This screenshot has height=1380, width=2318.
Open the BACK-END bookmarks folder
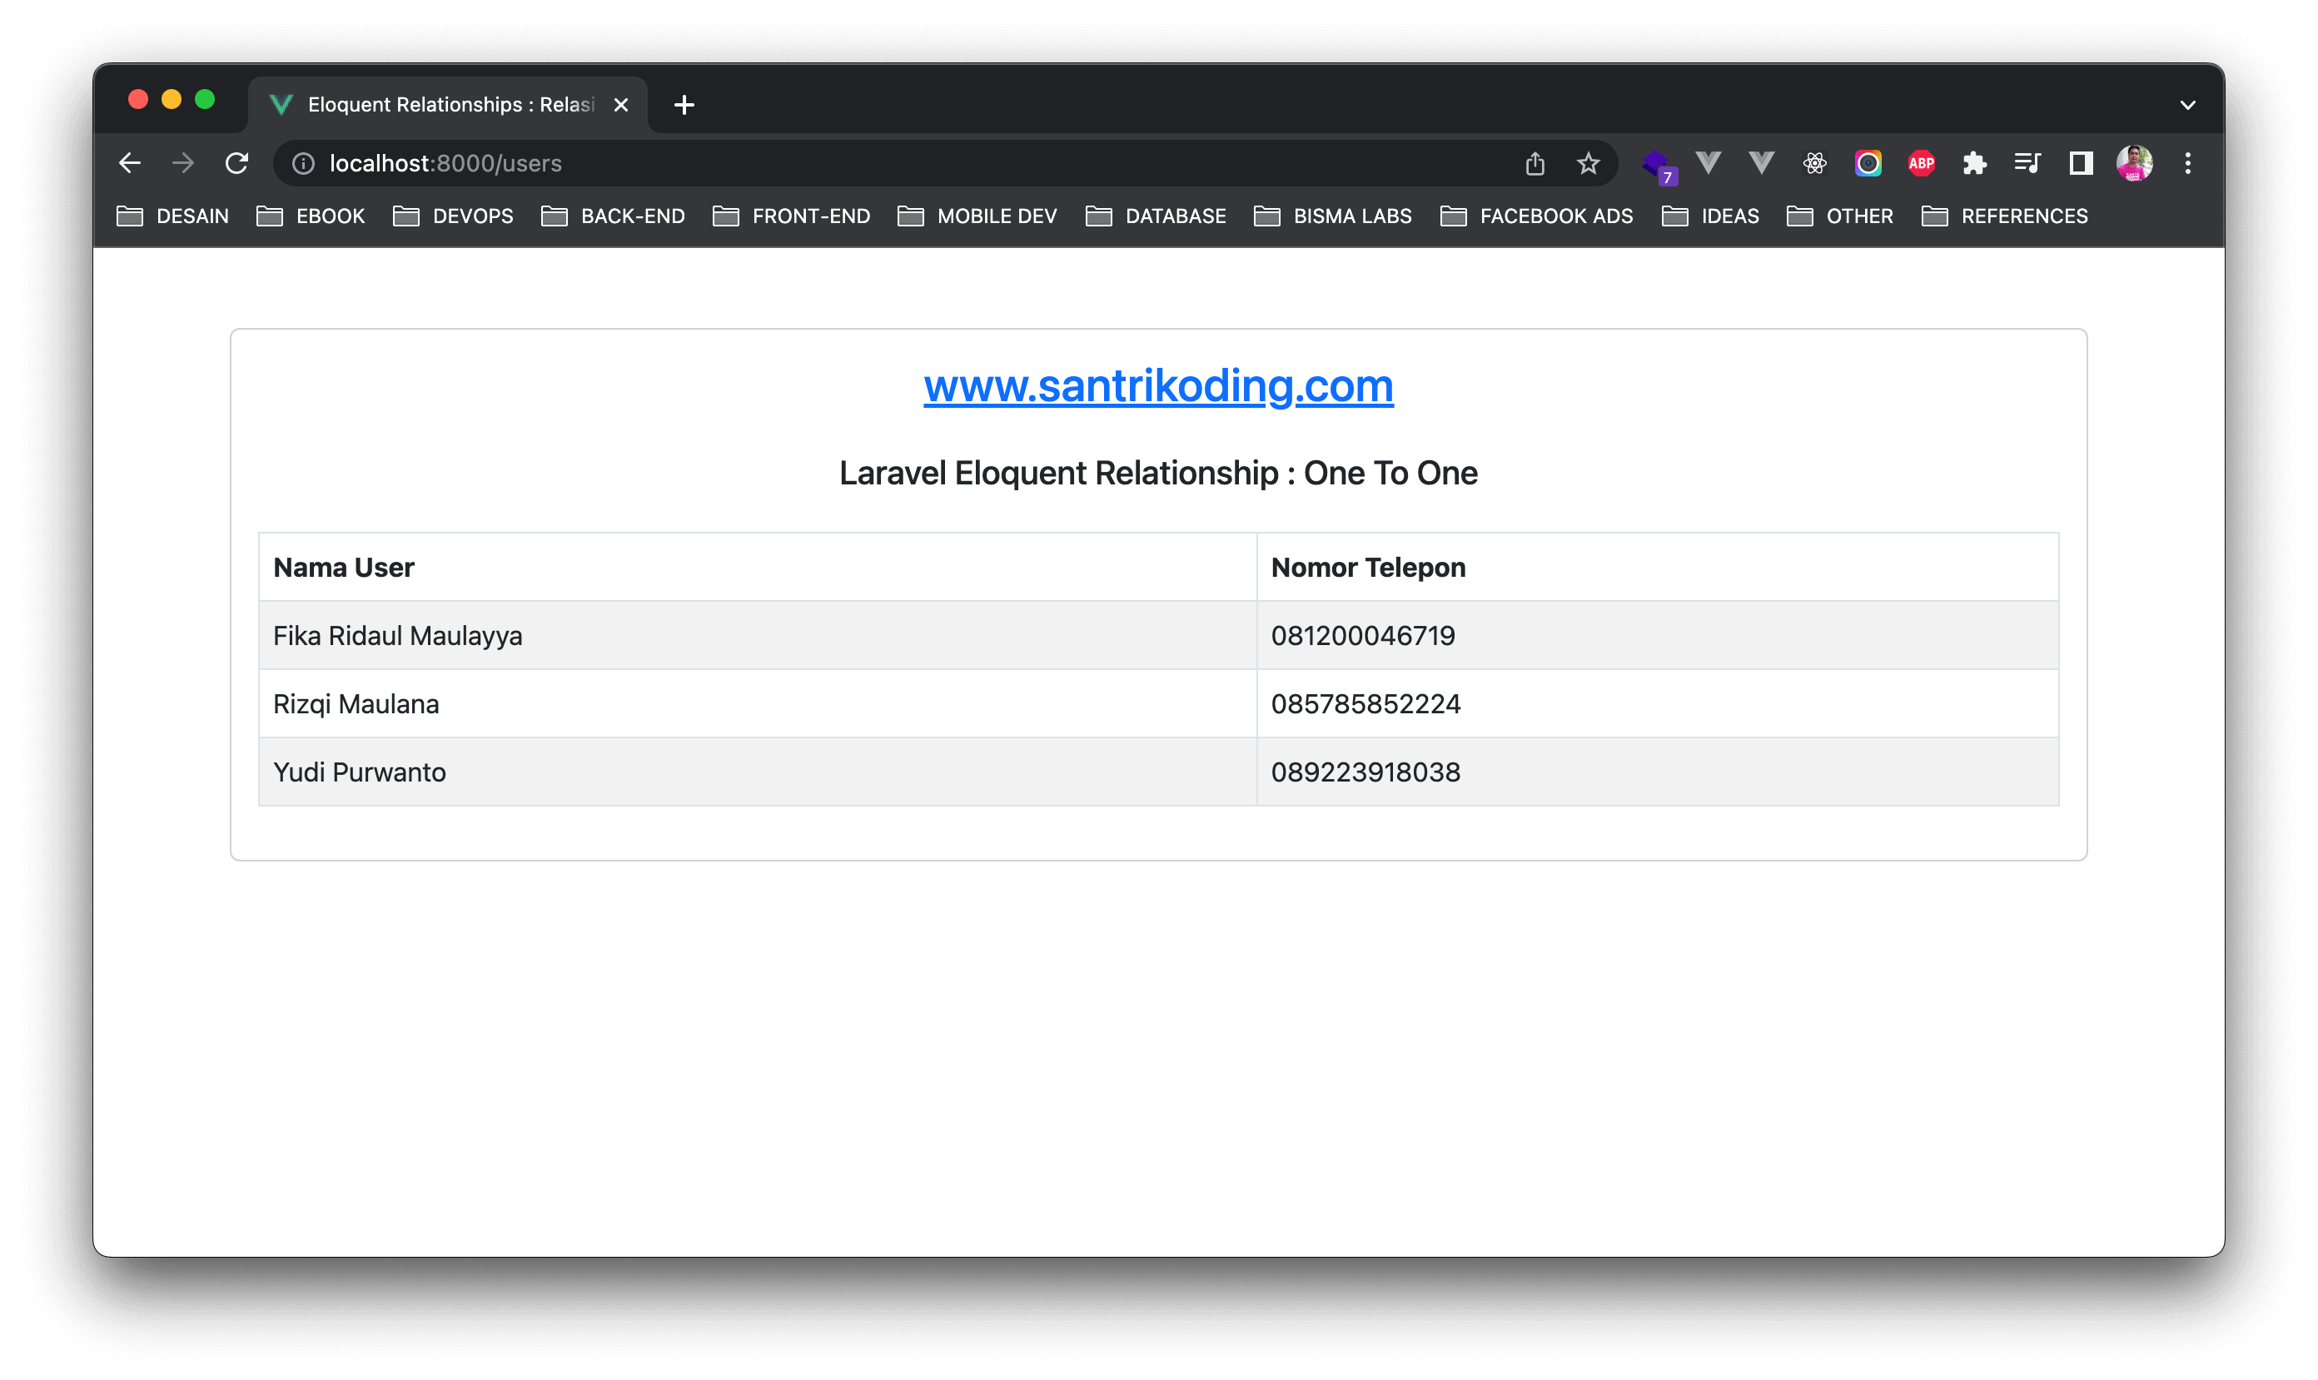[614, 216]
